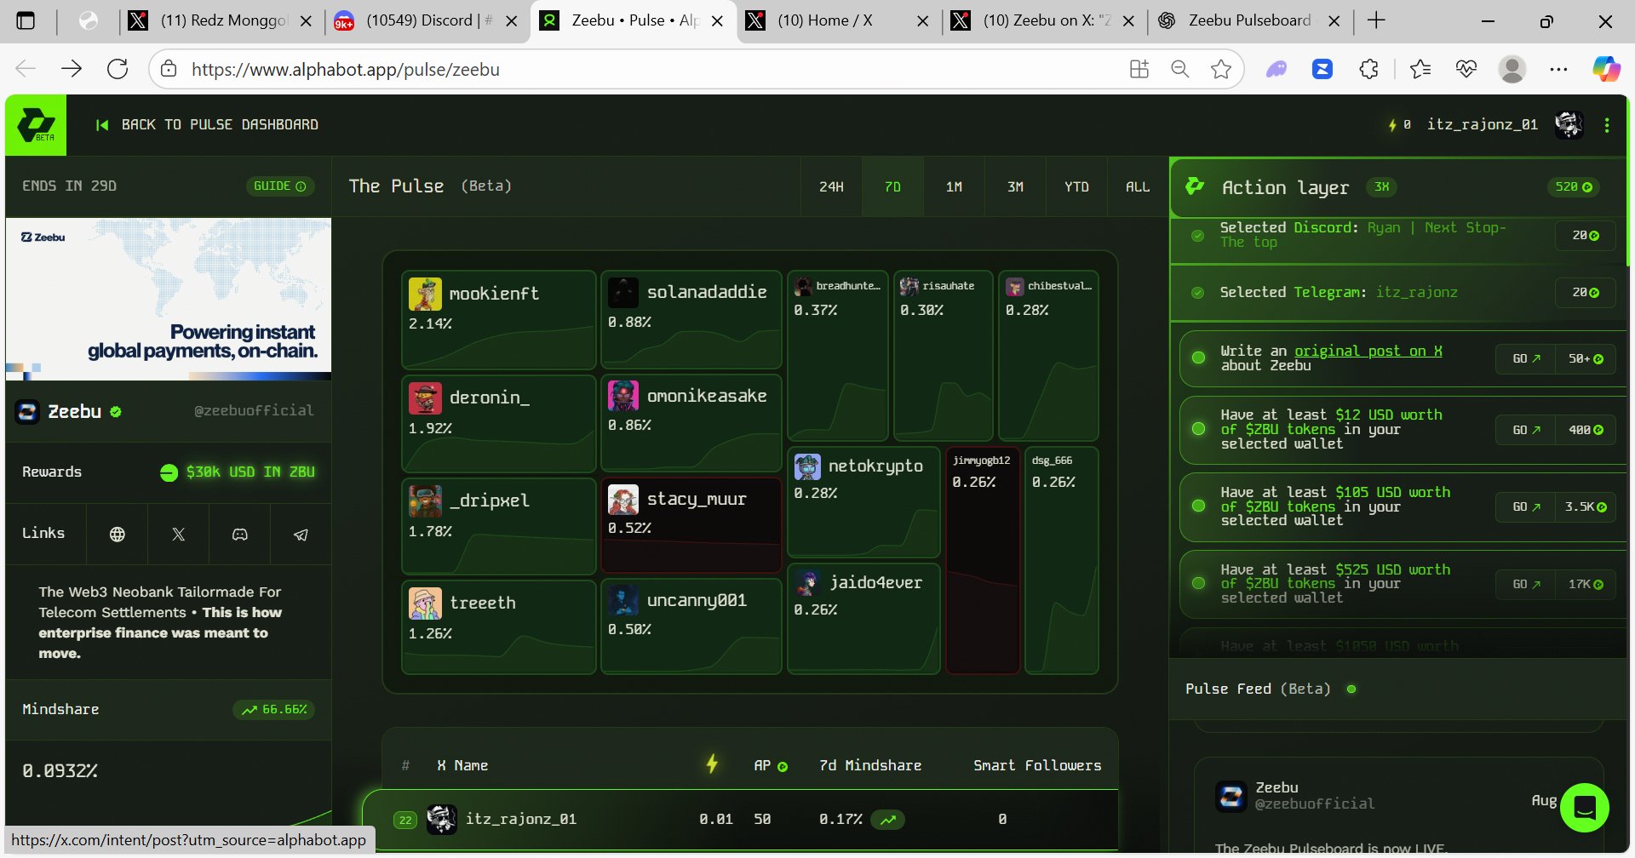The height and width of the screenshot is (858, 1635).
Task: Click the browser zoom magnifier icon
Action: 1180,69
